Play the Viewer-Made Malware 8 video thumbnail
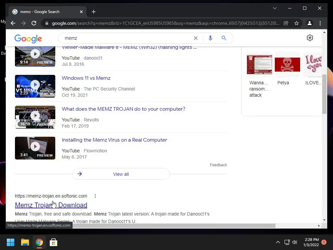The width and height of the screenshot is (333, 250). coord(35,56)
